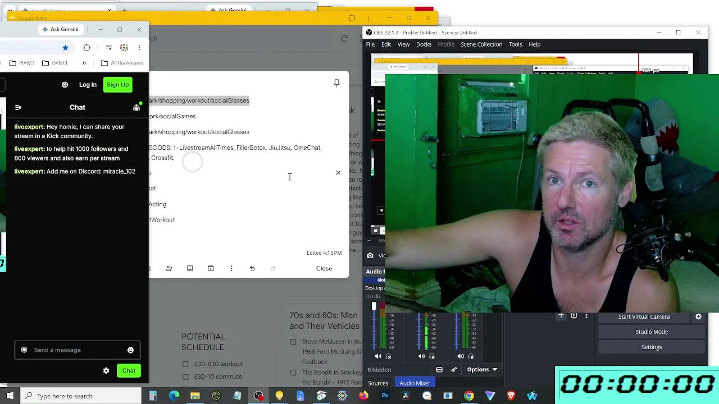Remove selected OBS scene with trash icon
The width and height of the screenshot is (719, 404).
pos(574,316)
